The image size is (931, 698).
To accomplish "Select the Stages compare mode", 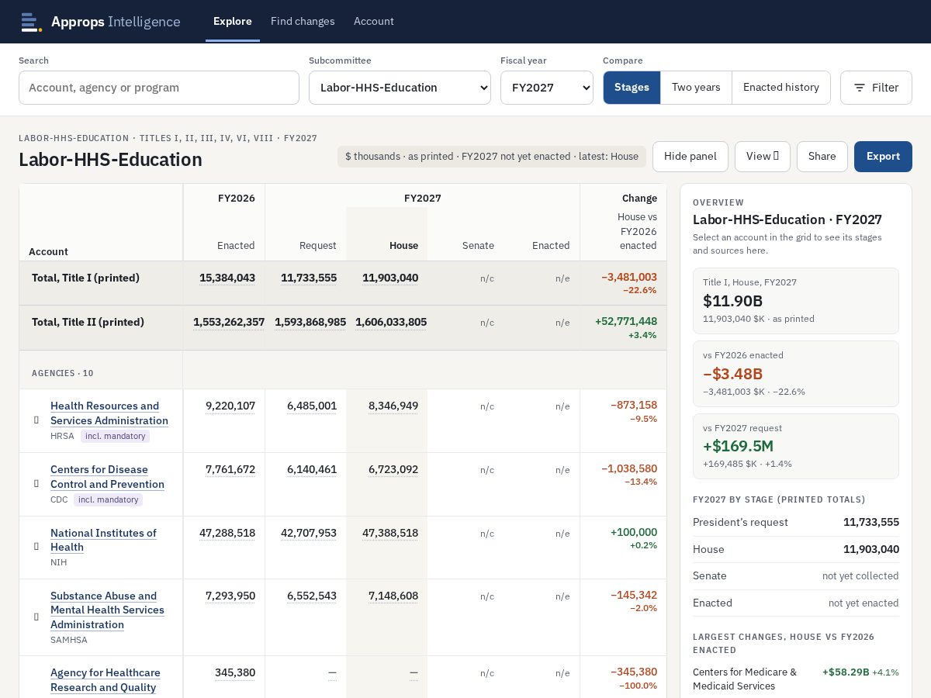I will [x=632, y=88].
